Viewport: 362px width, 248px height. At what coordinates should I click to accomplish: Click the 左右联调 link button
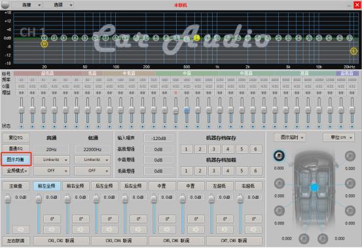[16, 241]
